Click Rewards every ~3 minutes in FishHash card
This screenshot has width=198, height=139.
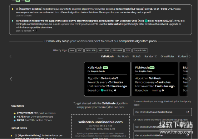153,82
